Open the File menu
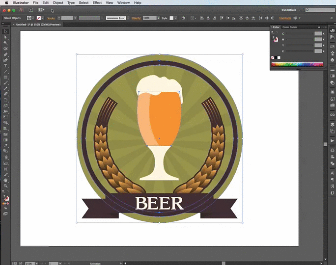The image size is (336, 265). click(x=35, y=3)
